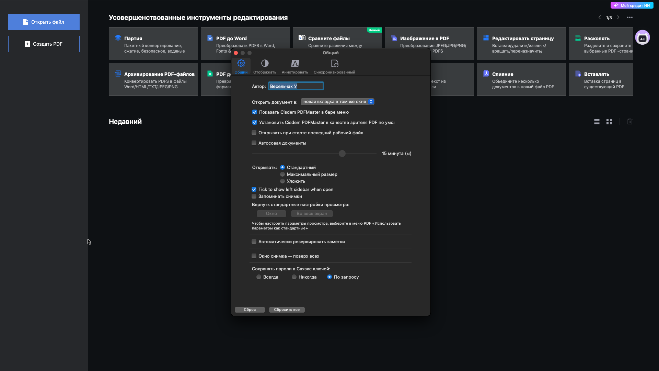The width and height of the screenshot is (659, 371).
Task: Open the AI assistant robot icon
Action: (x=643, y=37)
